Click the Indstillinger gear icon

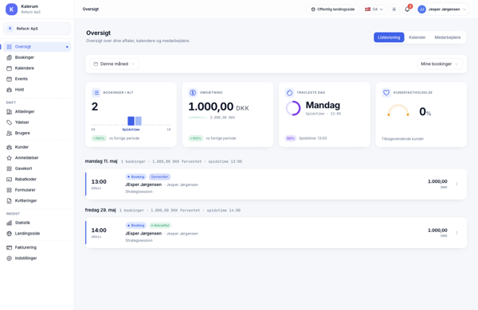9,258
